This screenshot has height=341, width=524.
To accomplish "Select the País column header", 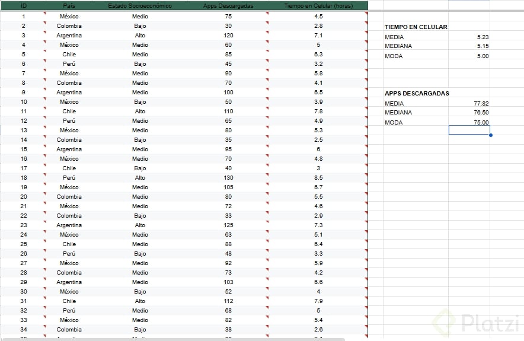I will click(69, 6).
